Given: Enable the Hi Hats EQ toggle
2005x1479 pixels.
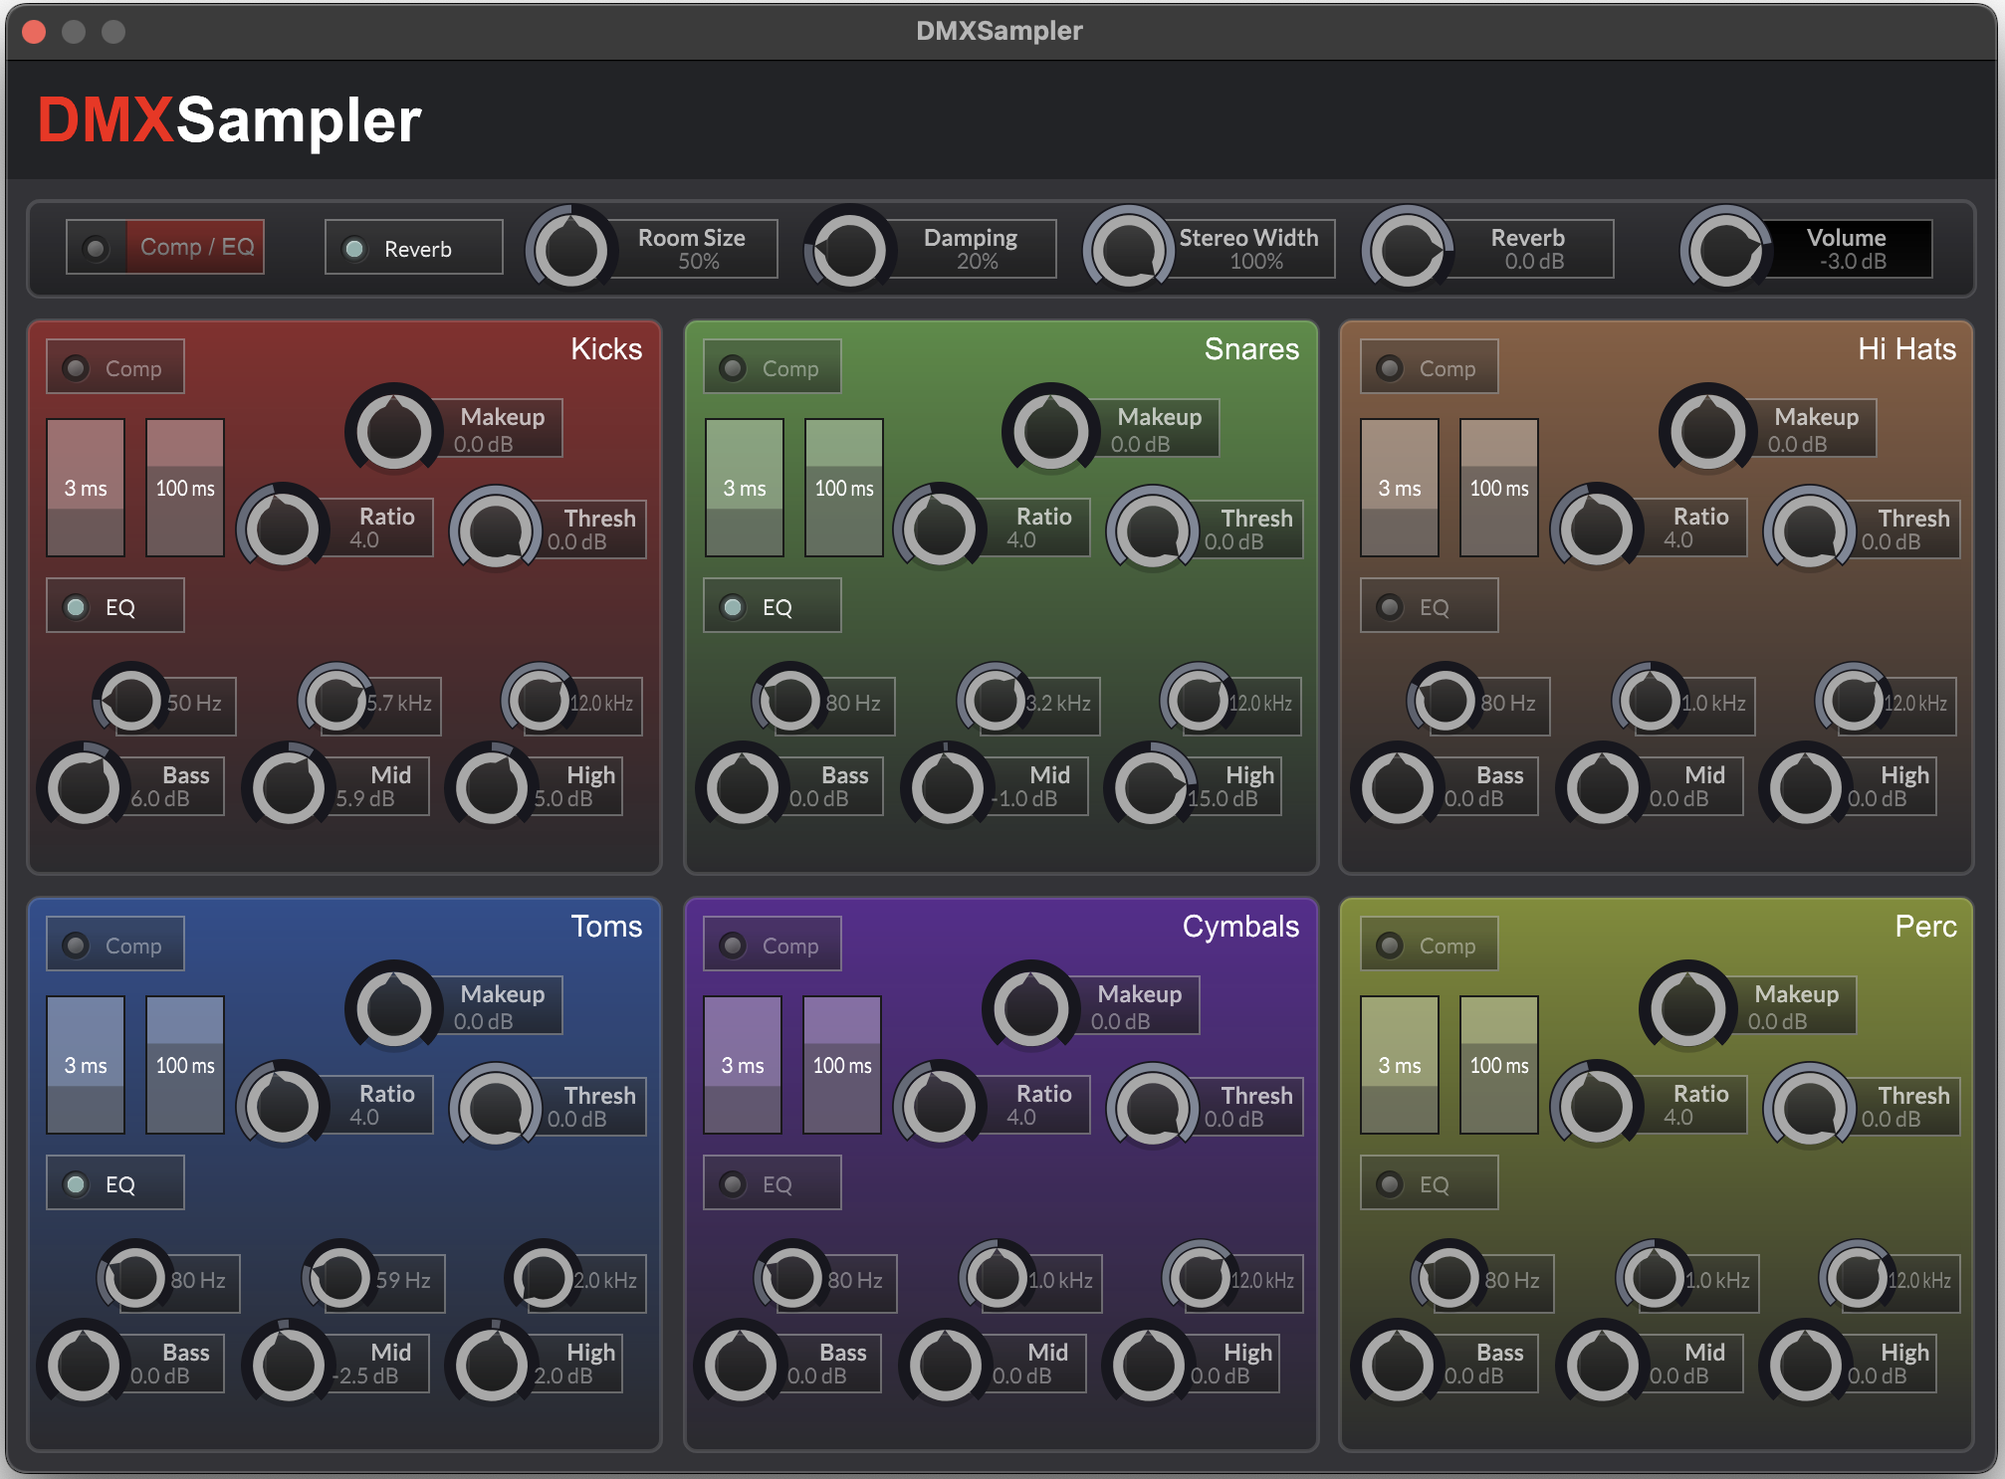Looking at the screenshot, I should [1429, 606].
